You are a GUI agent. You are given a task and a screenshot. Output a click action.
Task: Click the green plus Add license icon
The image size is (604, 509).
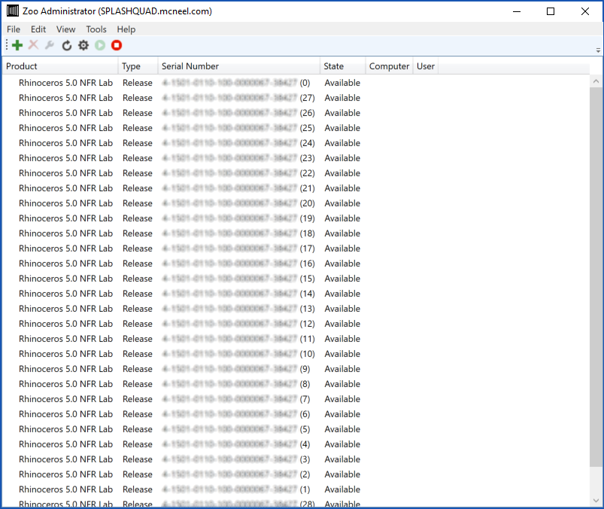pos(17,45)
